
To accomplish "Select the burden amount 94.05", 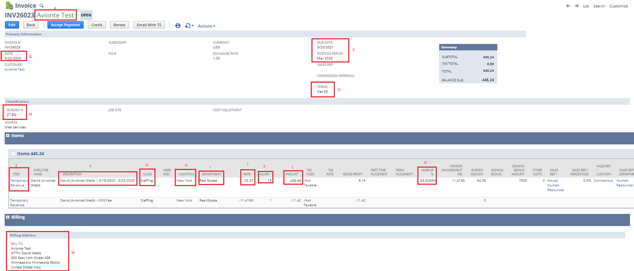I will 481,181.
